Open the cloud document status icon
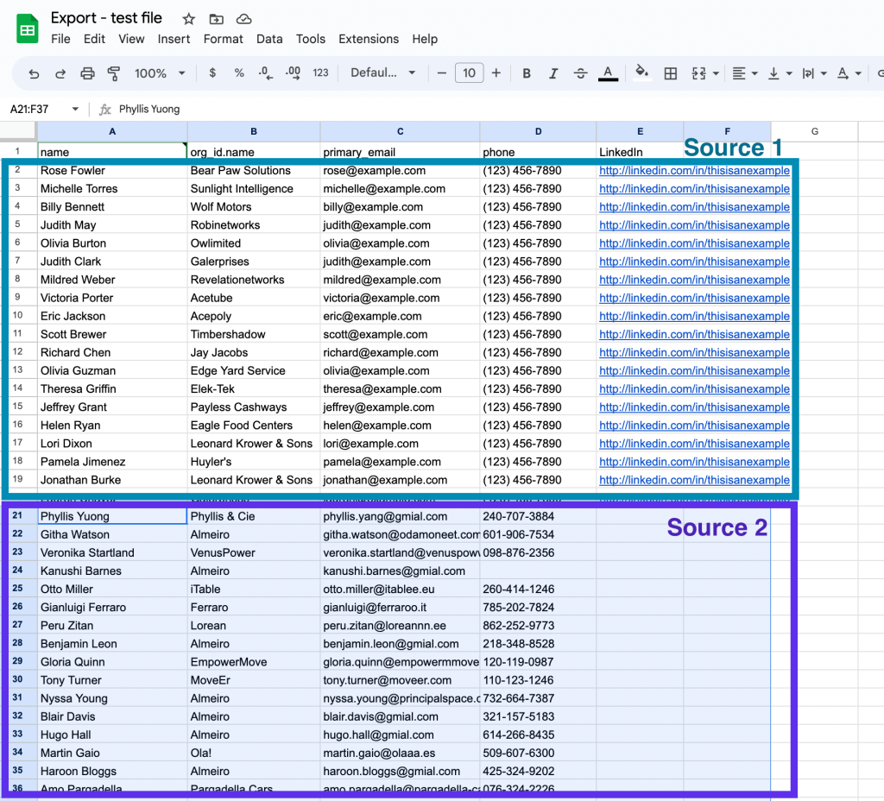Viewport: 884px width, 801px height. [x=243, y=19]
